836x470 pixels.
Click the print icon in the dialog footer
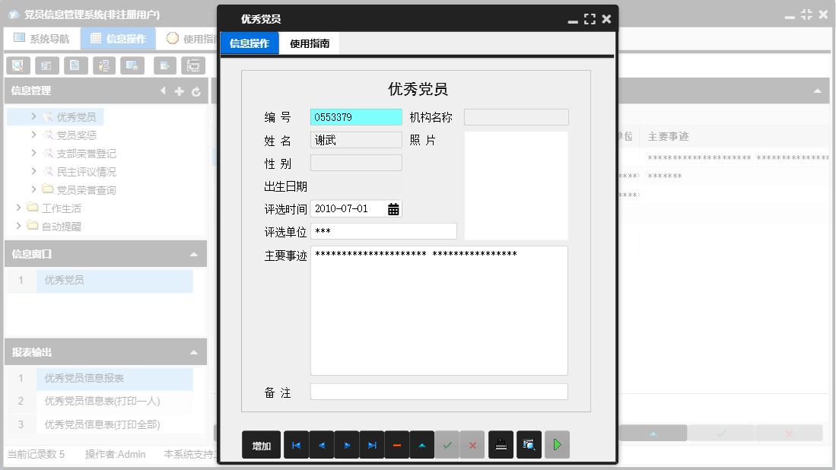click(x=502, y=445)
